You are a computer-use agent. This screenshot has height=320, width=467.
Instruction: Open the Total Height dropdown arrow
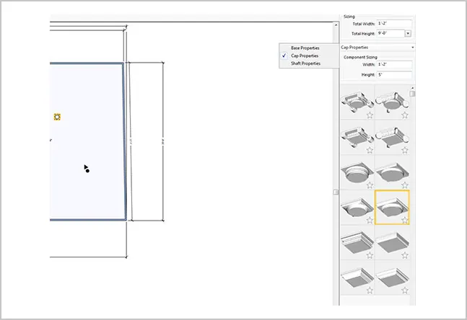click(x=408, y=34)
